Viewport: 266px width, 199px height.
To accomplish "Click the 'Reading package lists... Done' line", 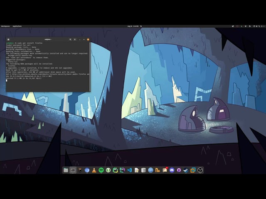I will pos(21,47).
